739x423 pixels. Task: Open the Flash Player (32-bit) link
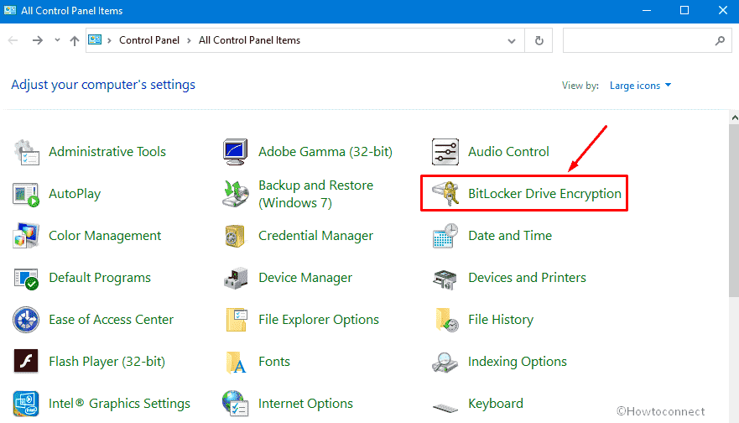(107, 362)
